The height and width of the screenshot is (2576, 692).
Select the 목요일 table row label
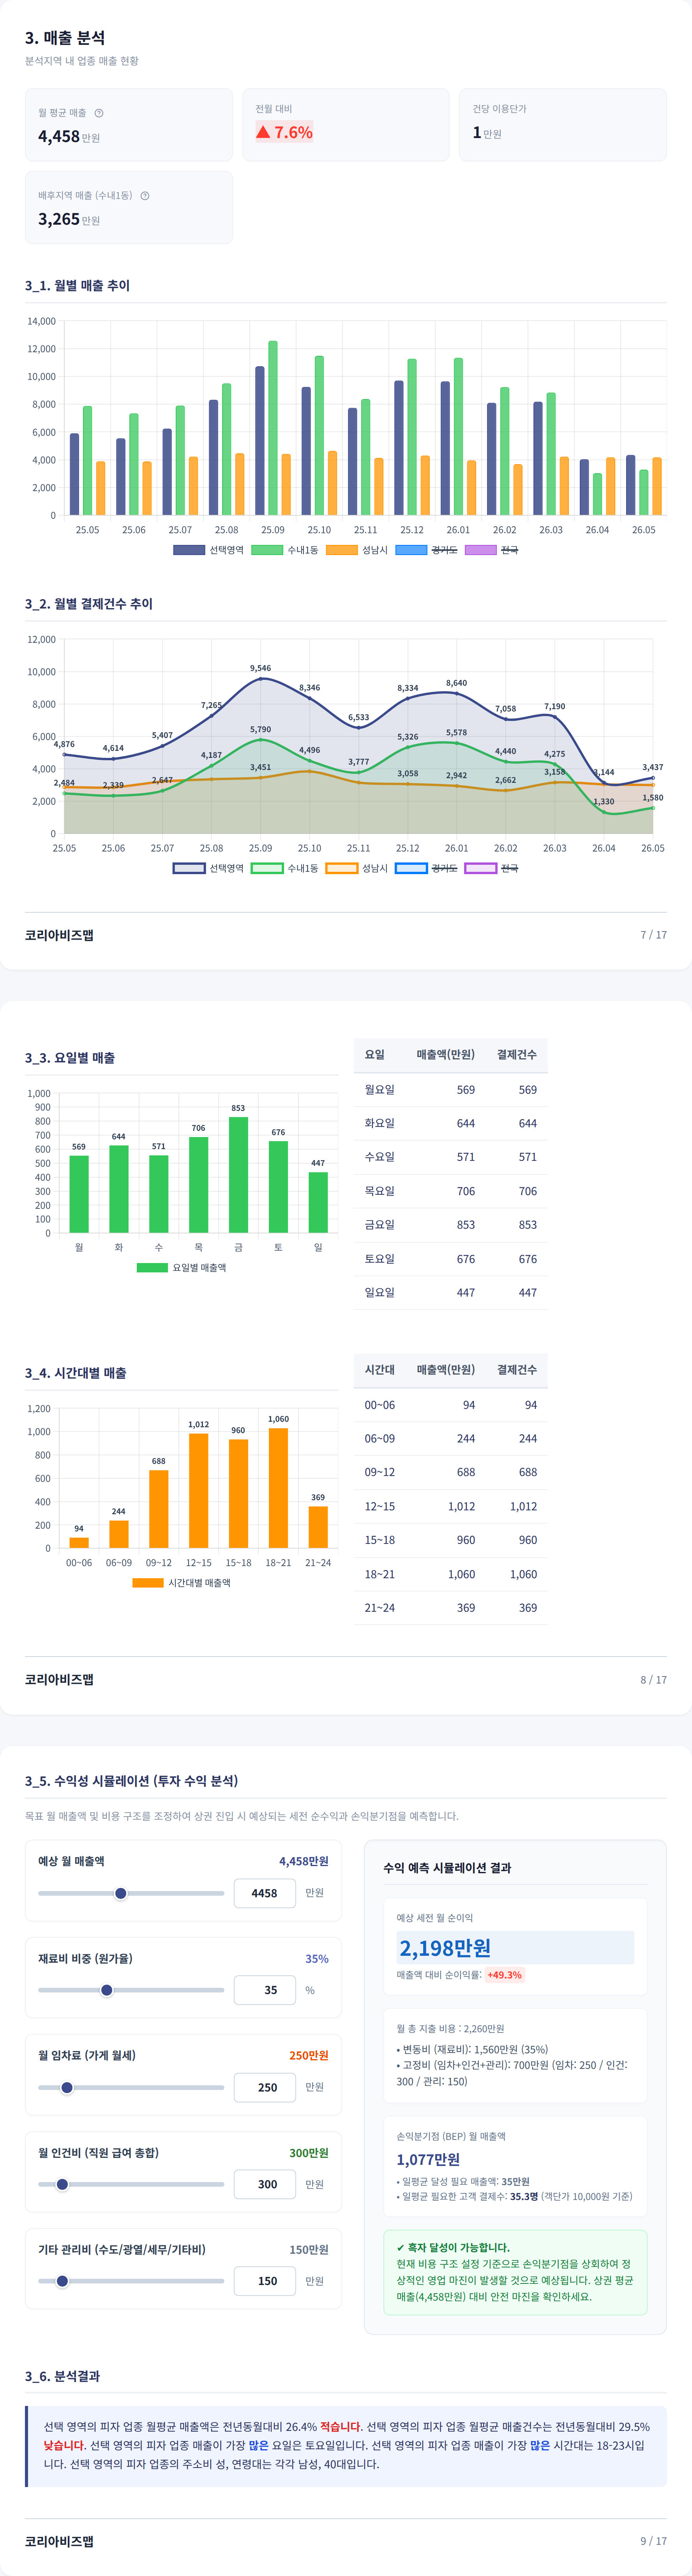pos(380,1191)
